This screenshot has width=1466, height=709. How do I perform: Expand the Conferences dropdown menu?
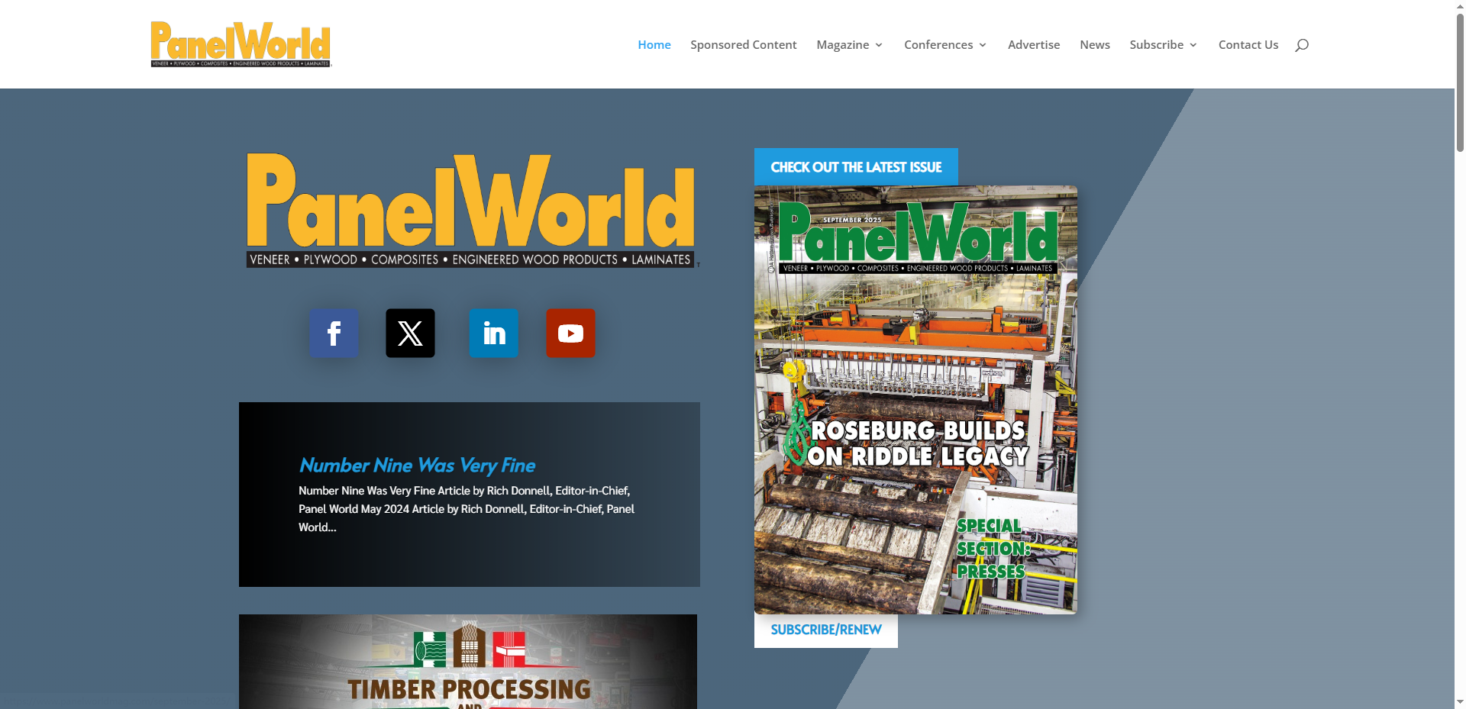click(945, 45)
